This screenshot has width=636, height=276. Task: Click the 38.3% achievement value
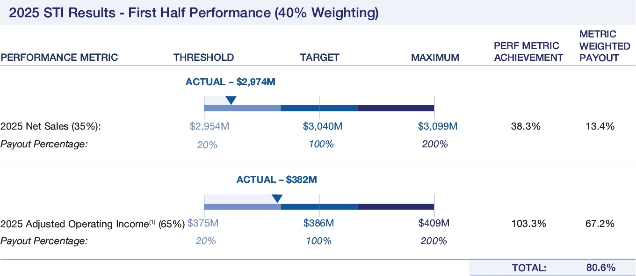527,126
